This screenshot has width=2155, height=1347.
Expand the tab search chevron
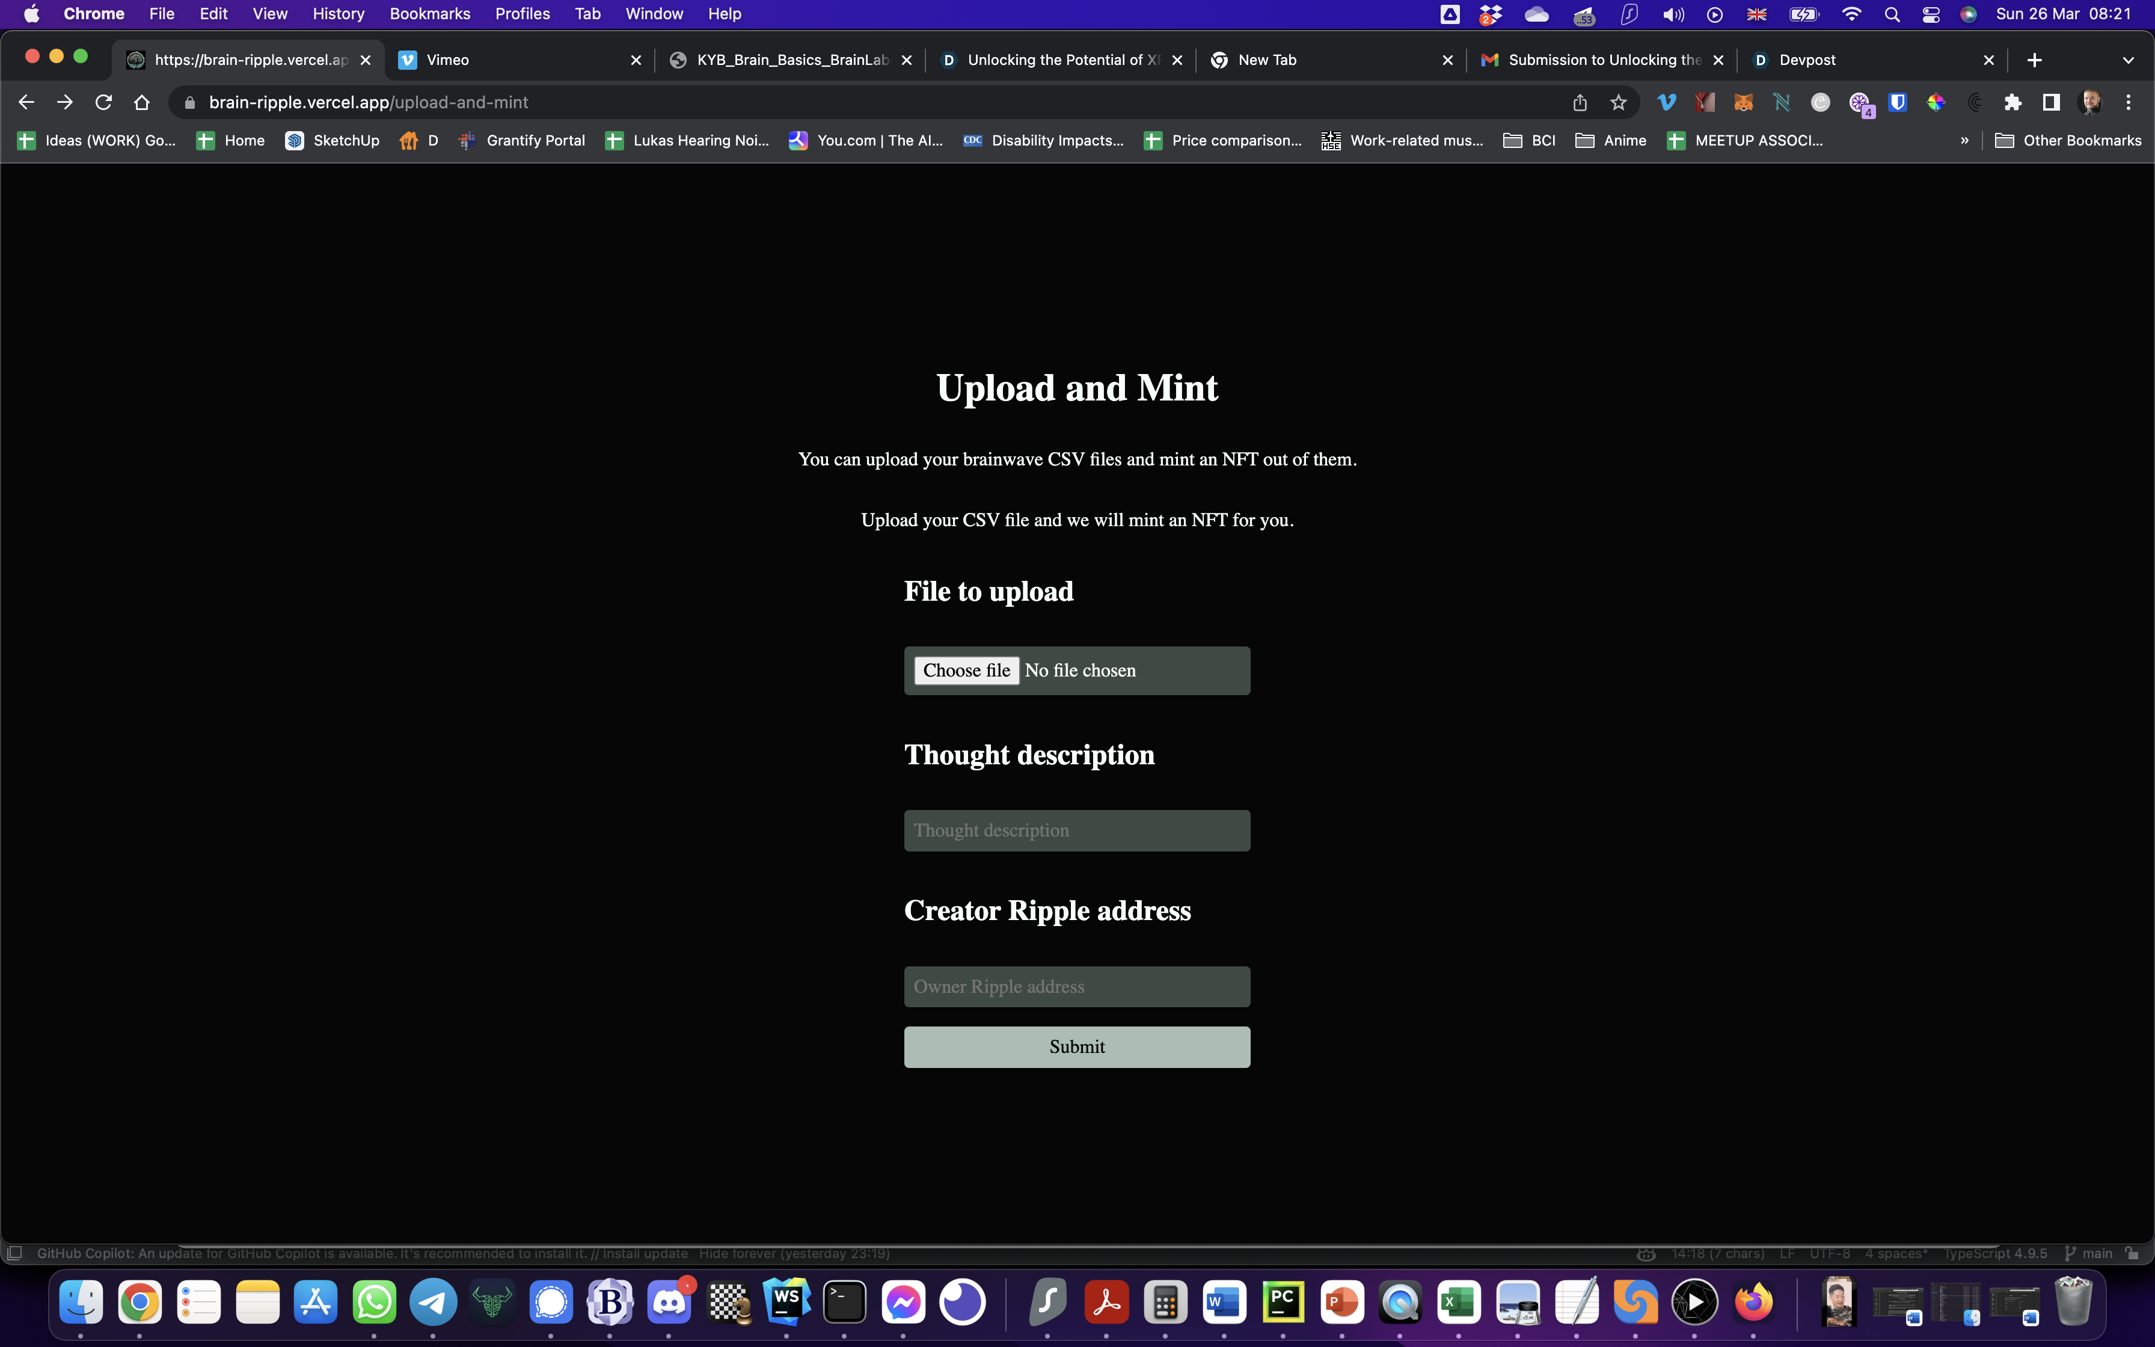[x=2127, y=60]
